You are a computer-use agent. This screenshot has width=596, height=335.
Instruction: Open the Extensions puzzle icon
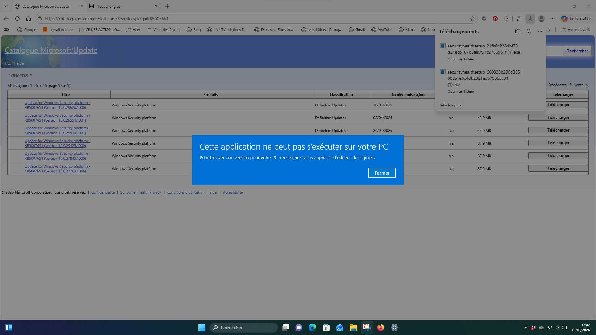[x=506, y=19]
